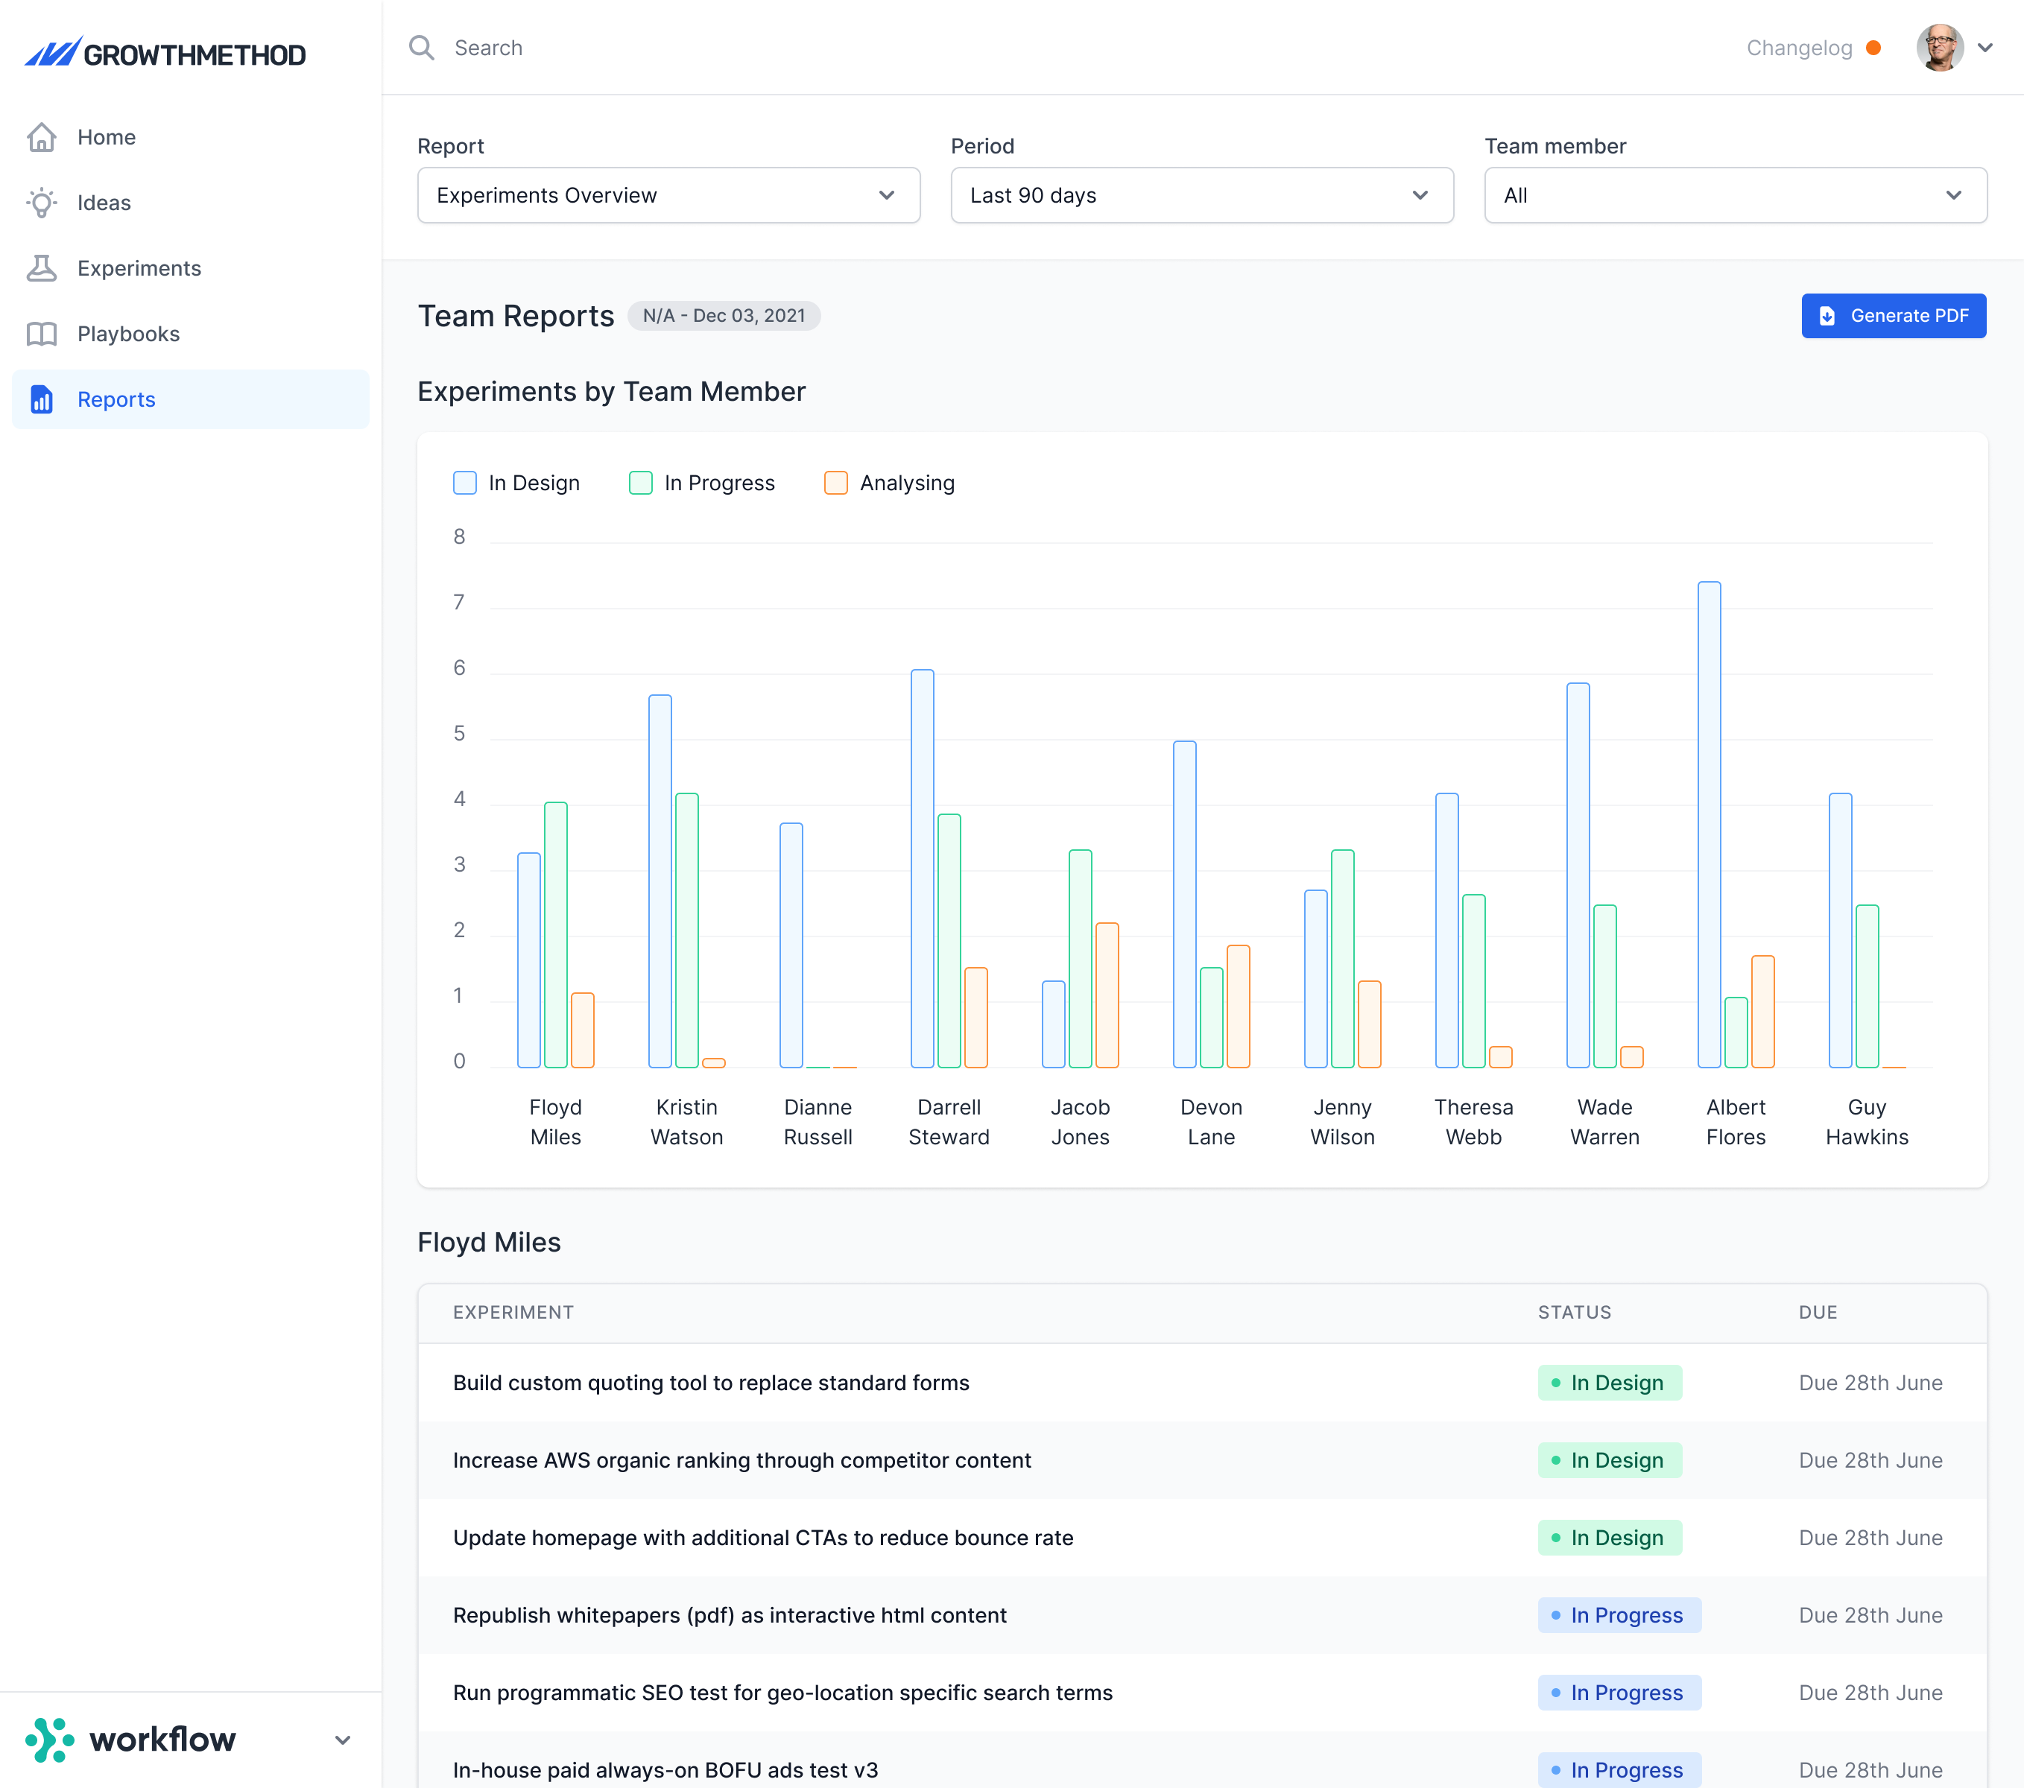Click the orange Changelog notification dot
2024x1788 pixels.
[1873, 48]
